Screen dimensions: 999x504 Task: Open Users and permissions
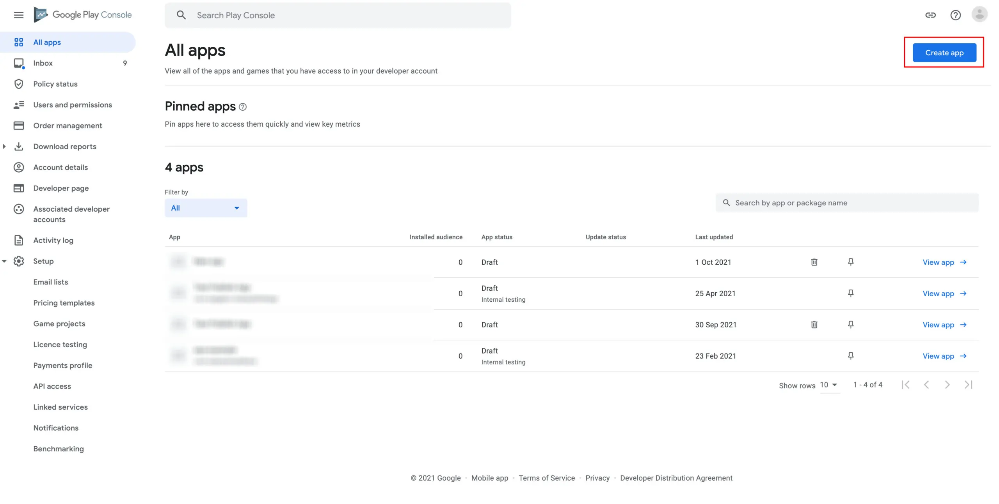tap(73, 105)
